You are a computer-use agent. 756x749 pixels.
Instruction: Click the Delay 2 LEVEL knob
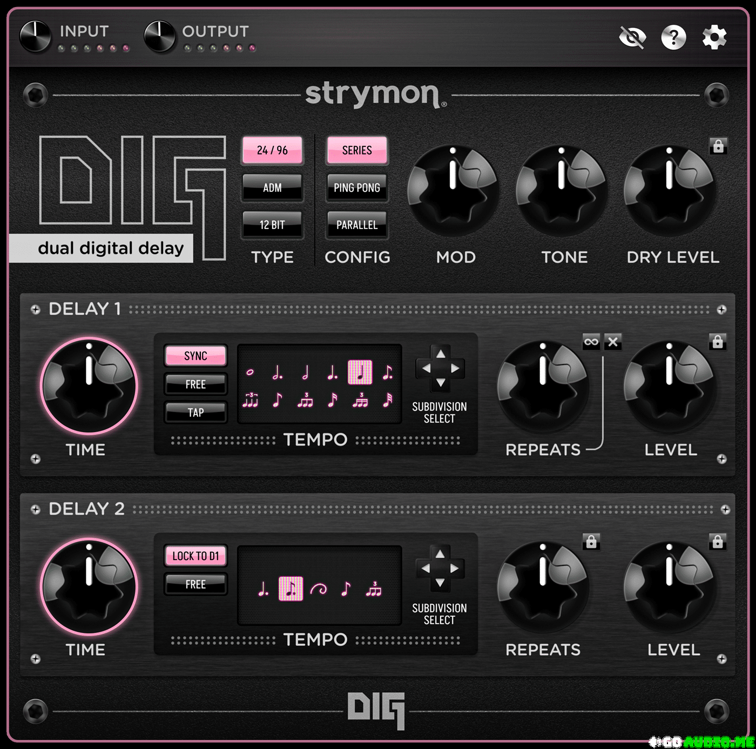pos(670,586)
